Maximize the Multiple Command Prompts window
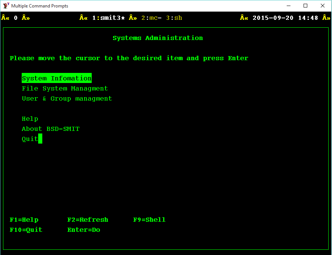The width and height of the screenshot is (332, 255). point(305,6)
